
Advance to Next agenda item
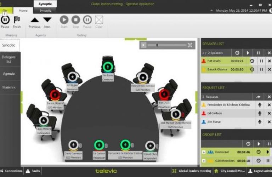pyautogui.click(x=47, y=21)
